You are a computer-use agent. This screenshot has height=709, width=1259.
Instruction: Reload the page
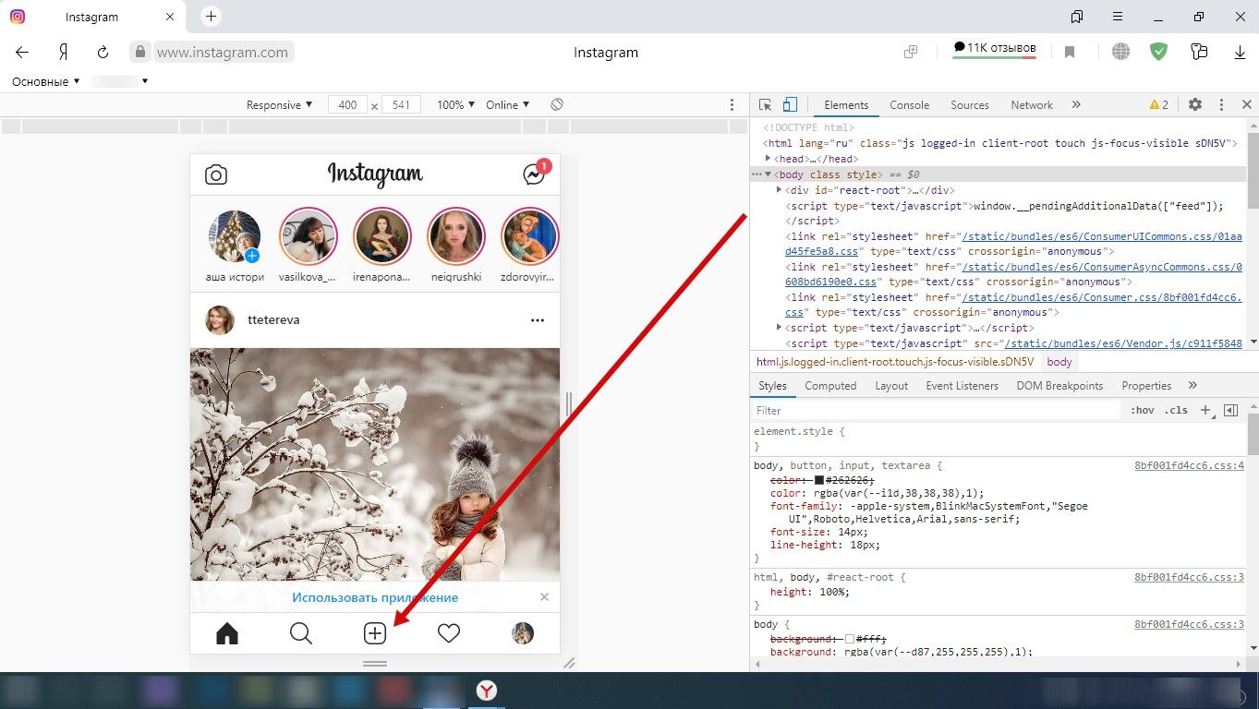click(x=103, y=53)
